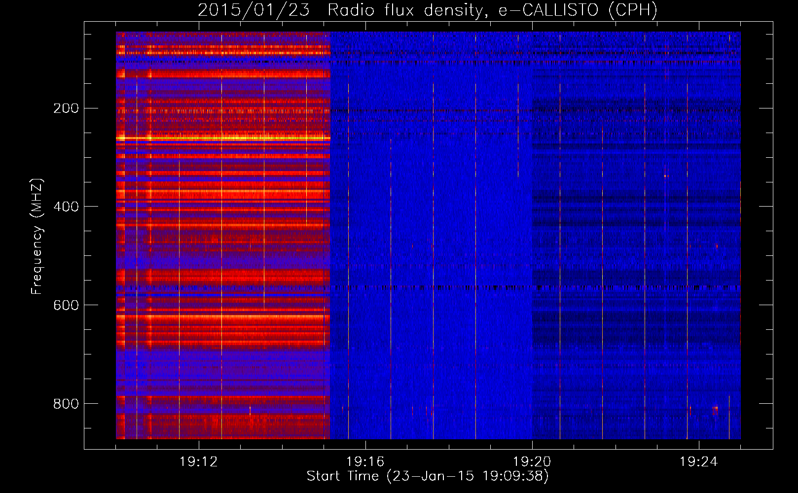The width and height of the screenshot is (798, 493).
Task: Click the "Frequency (MHZ)" y-axis label
Action: coord(37,237)
